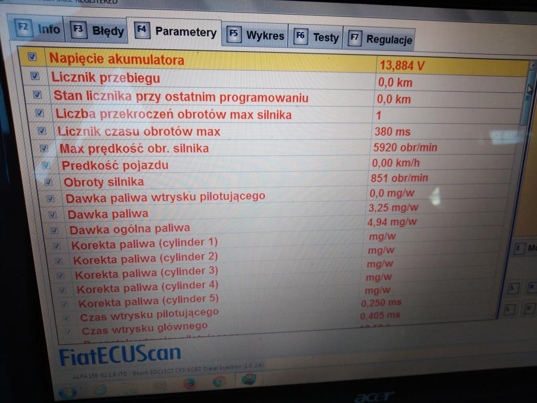The height and width of the screenshot is (403, 537).
Task: Click the 13,884 V battery voltage value
Action: coord(402,65)
